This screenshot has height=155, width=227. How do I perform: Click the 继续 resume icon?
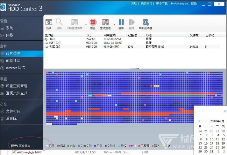click(131, 22)
